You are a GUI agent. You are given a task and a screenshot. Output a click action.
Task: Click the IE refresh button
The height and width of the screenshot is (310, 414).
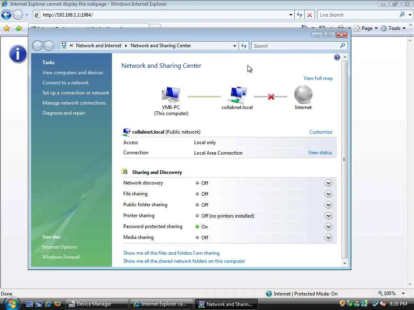pyautogui.click(x=300, y=15)
